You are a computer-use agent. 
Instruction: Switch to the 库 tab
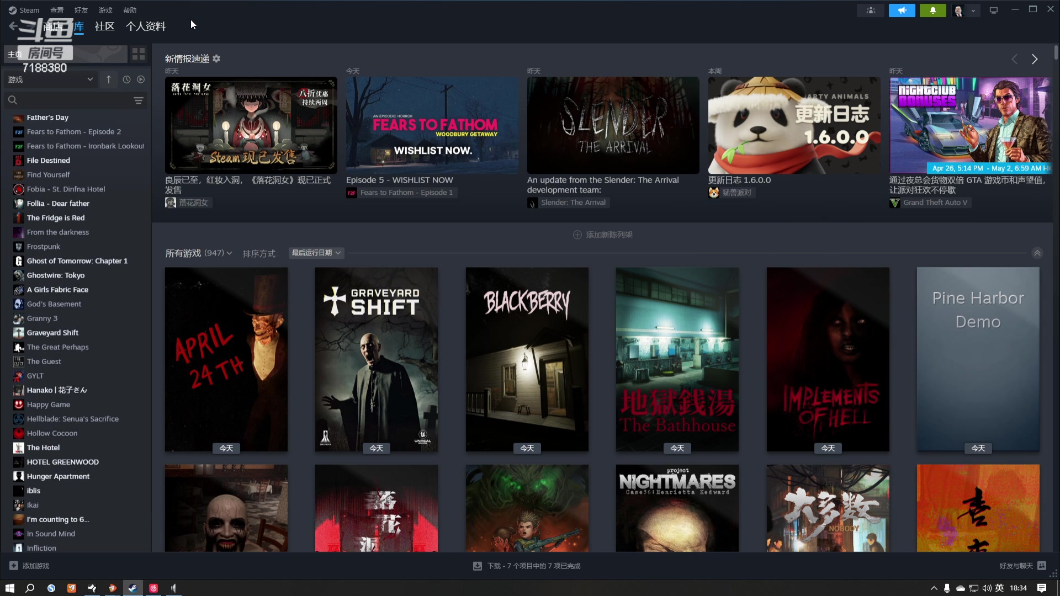pyautogui.click(x=79, y=26)
